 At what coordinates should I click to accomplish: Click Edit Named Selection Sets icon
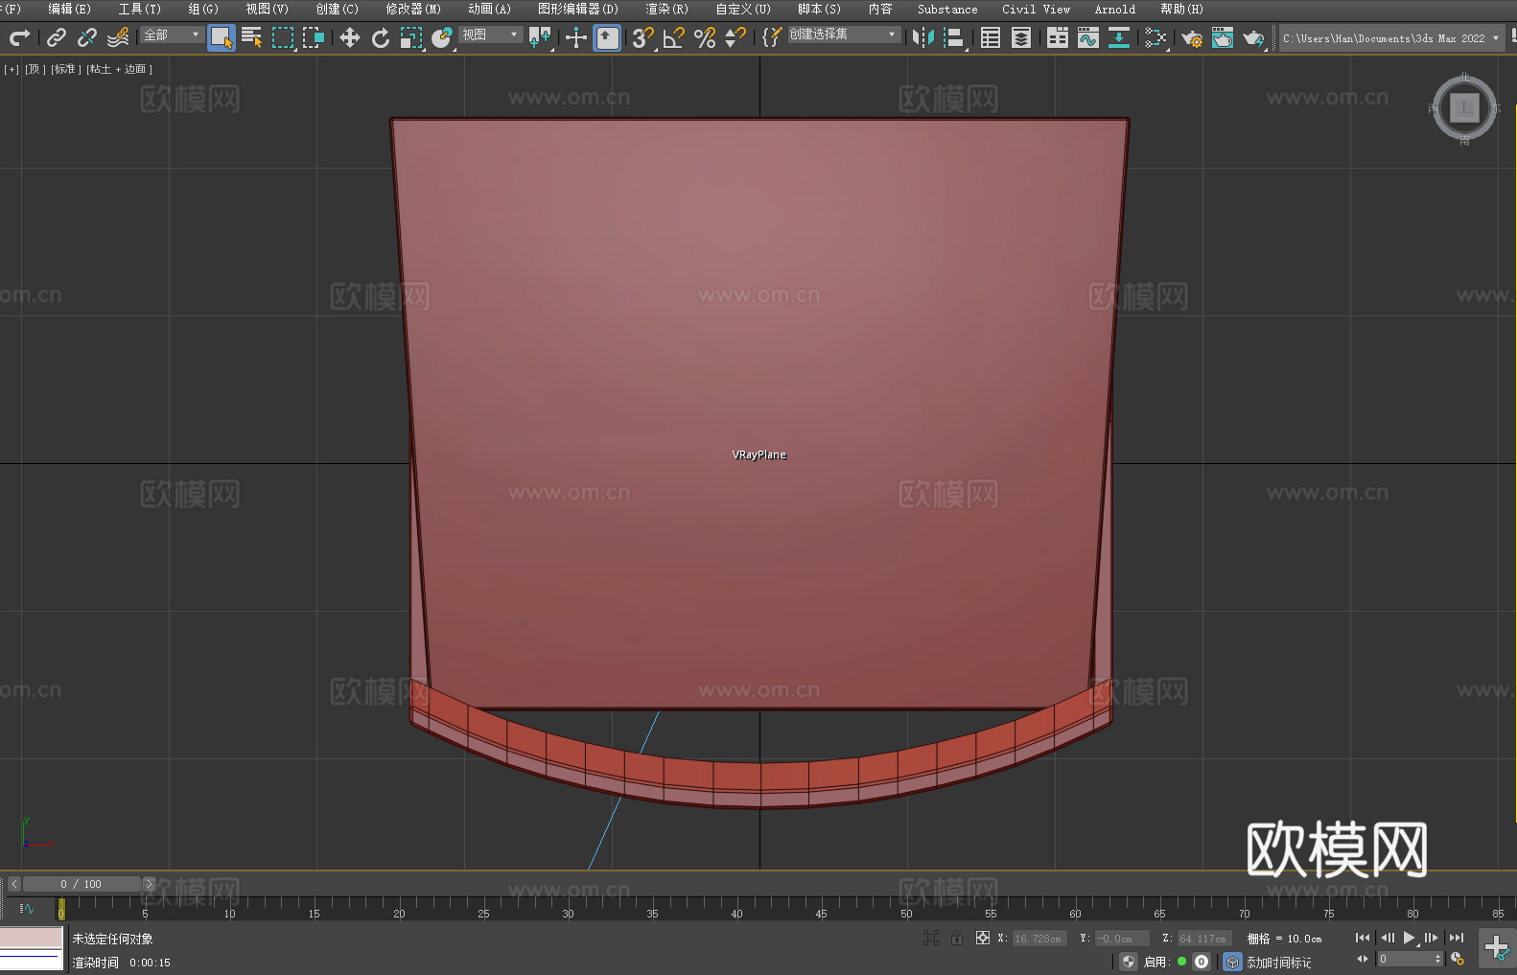[x=772, y=37]
